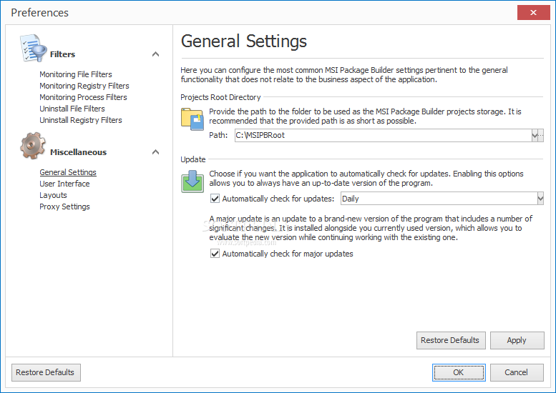Image resolution: width=556 pixels, height=393 pixels.
Task: Click the OK button
Action: point(459,372)
